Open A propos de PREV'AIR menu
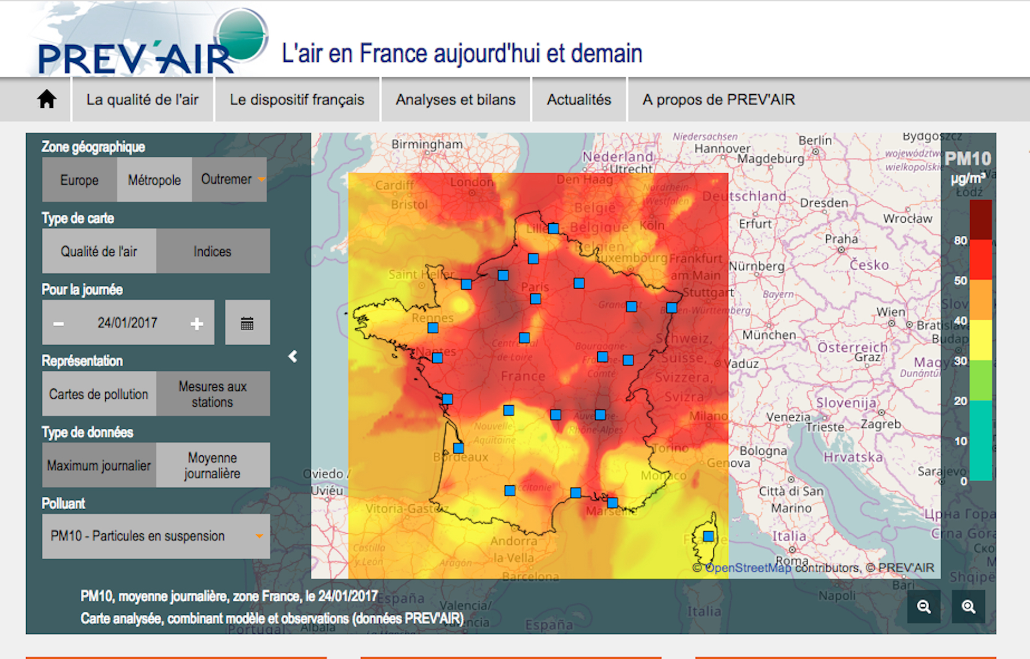Image resolution: width=1030 pixels, height=659 pixels. 719,100
